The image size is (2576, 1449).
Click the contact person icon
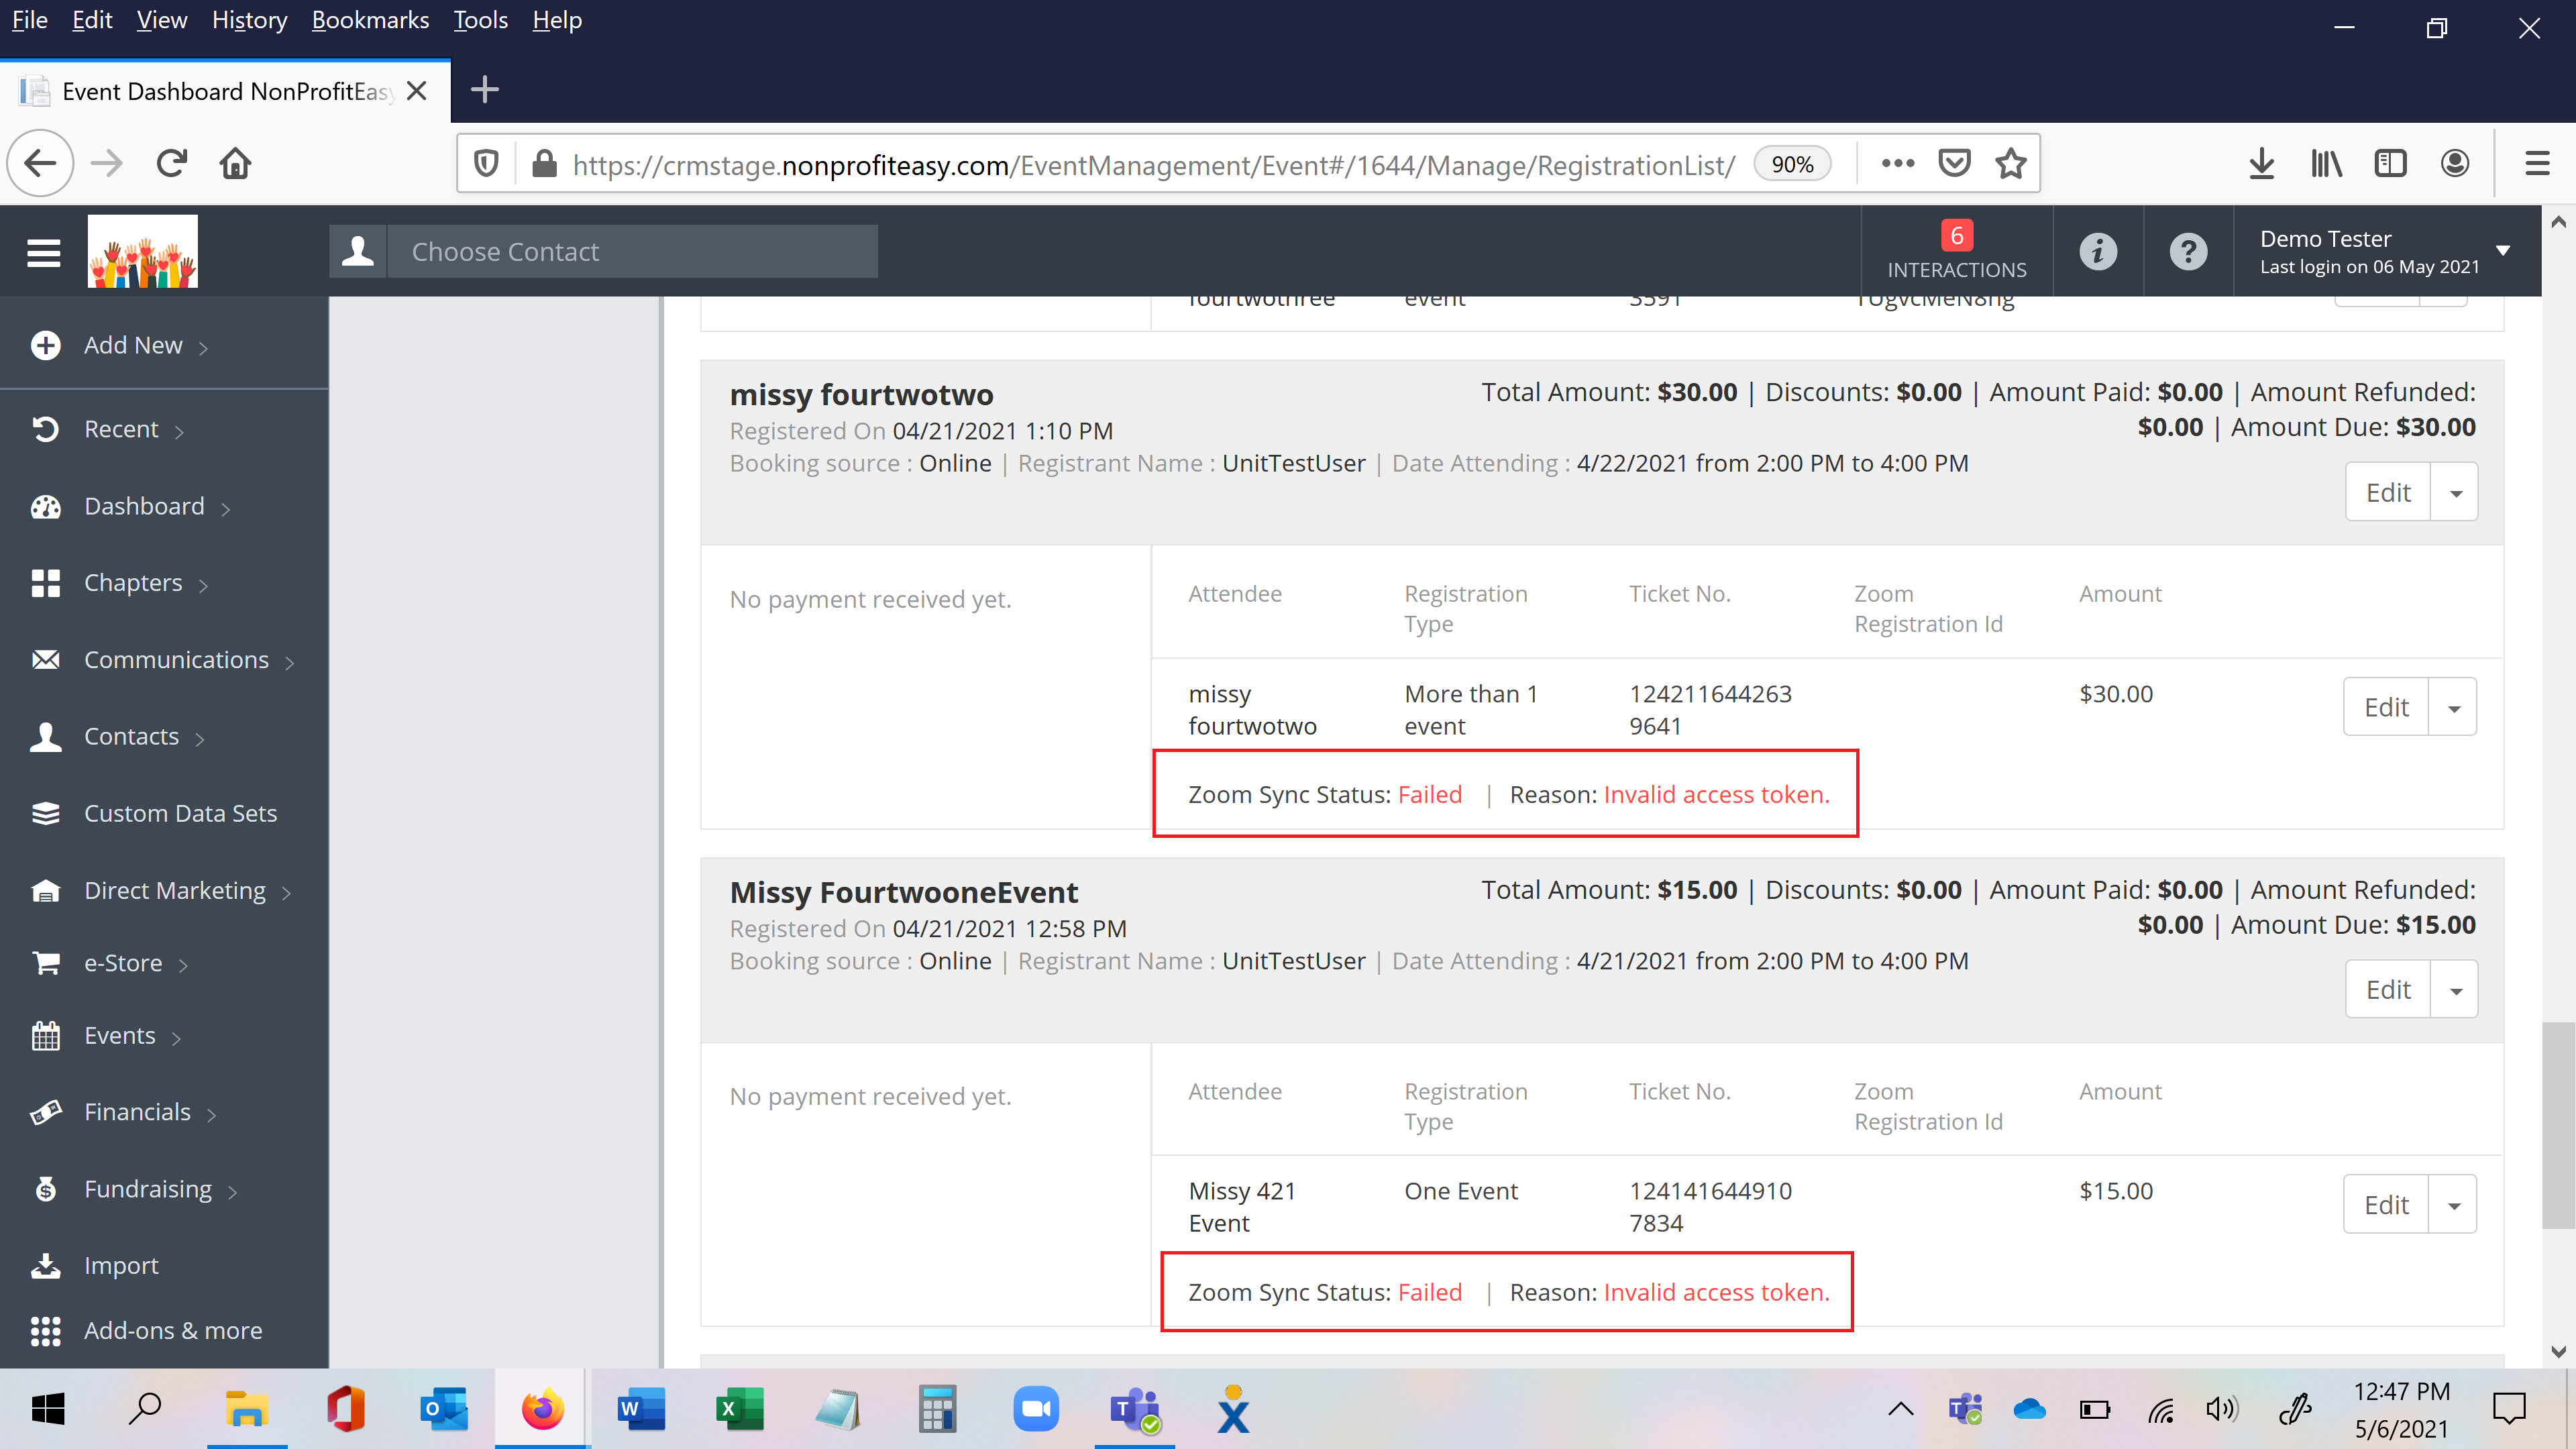[358, 251]
